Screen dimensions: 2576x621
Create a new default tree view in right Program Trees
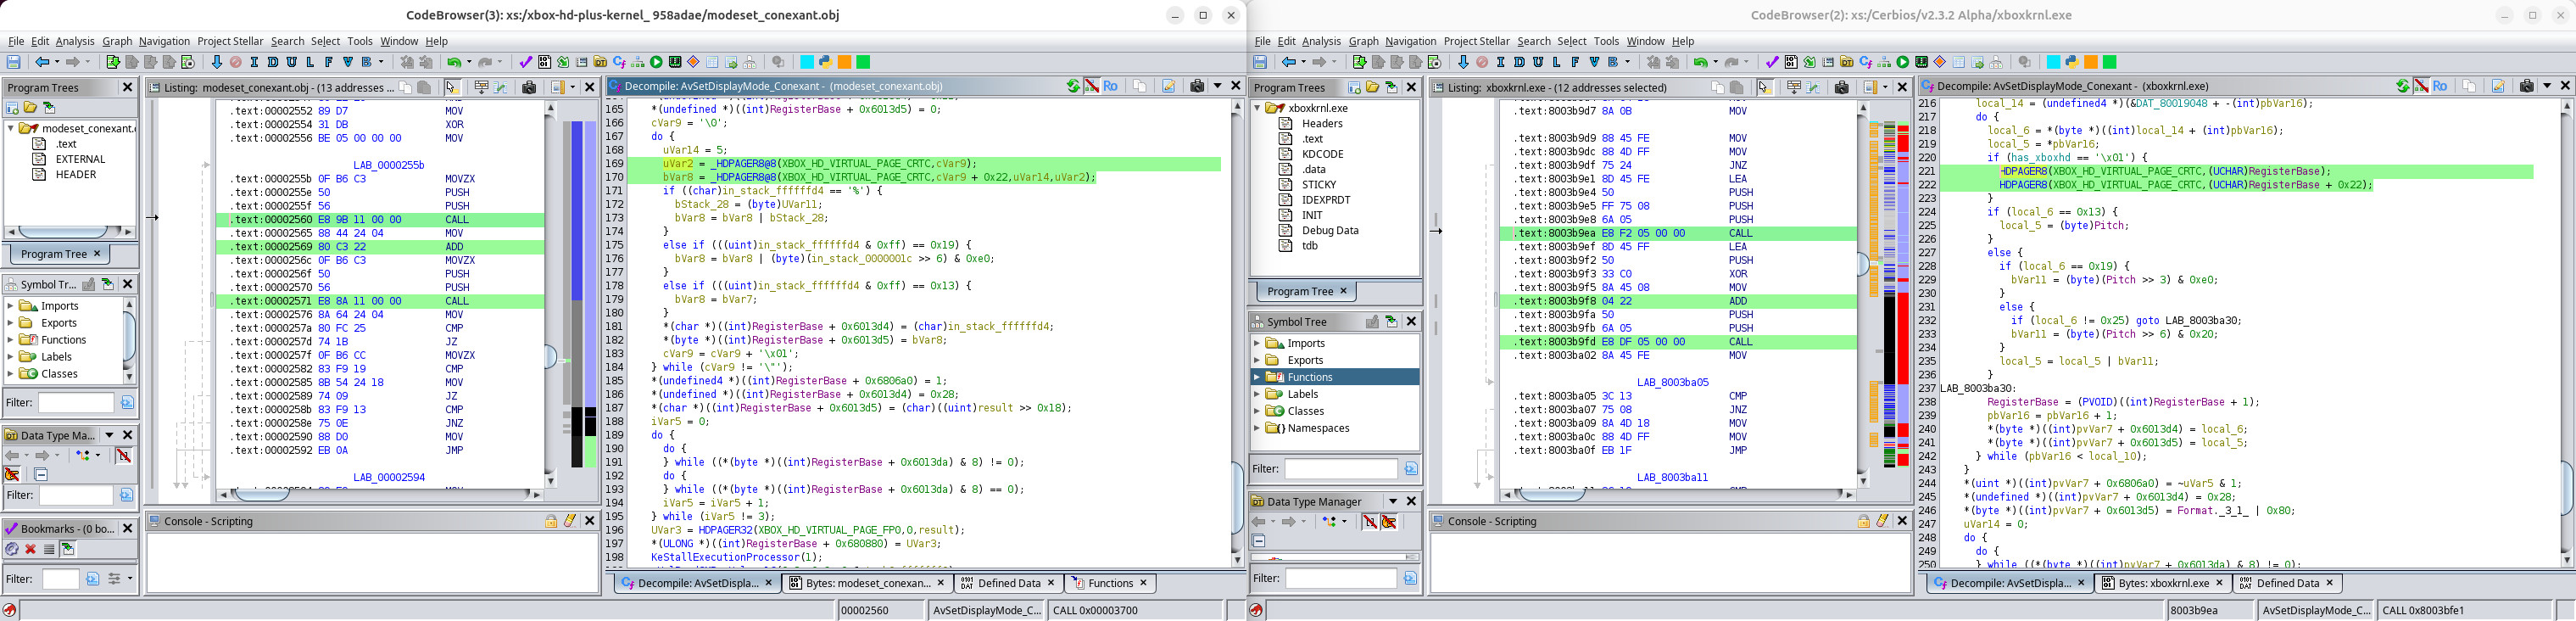pyautogui.click(x=1355, y=87)
